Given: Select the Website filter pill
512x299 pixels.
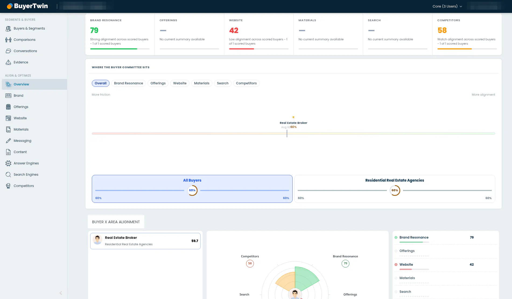Looking at the screenshot, I should pos(180,83).
